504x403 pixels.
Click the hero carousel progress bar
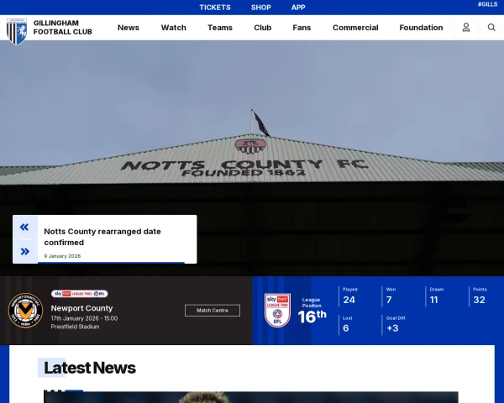click(111, 263)
